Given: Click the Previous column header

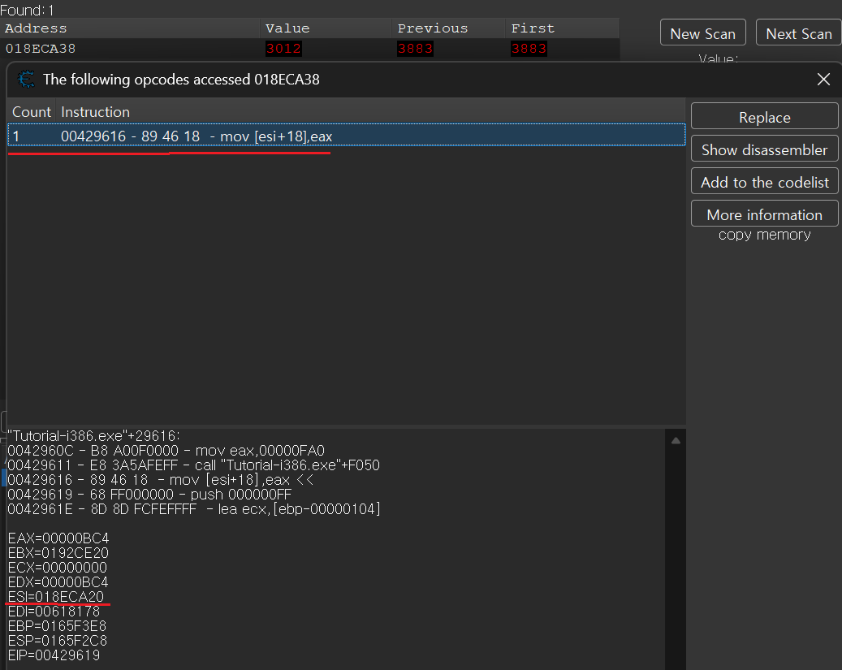Looking at the screenshot, I should [x=432, y=28].
